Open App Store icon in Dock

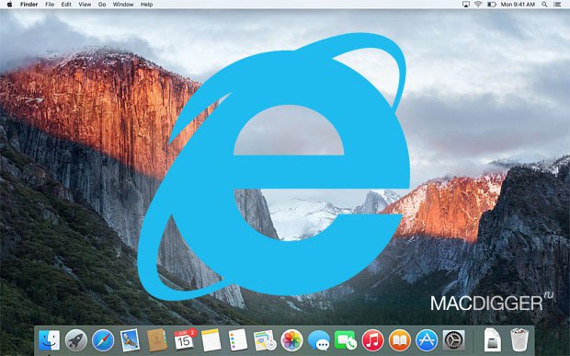coord(427,340)
